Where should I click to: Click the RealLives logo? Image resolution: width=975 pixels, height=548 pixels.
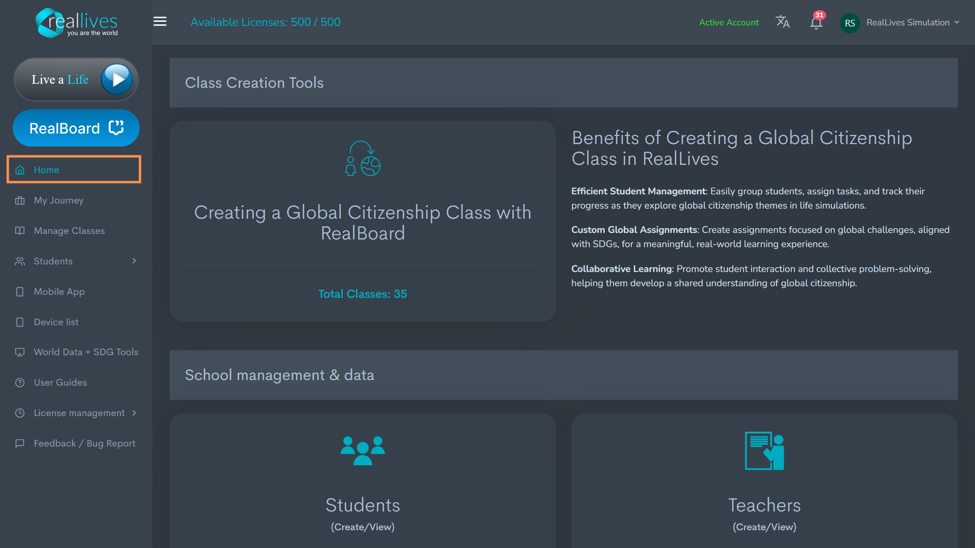click(x=76, y=22)
